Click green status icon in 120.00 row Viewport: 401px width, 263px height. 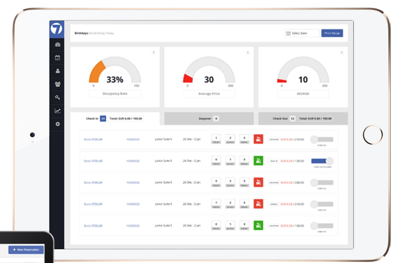(x=259, y=161)
